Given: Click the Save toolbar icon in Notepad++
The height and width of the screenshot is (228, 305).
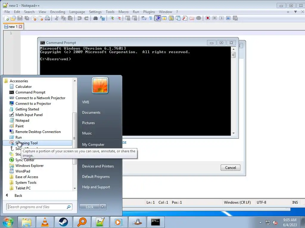Looking at the screenshot, I should (x=20, y=18).
